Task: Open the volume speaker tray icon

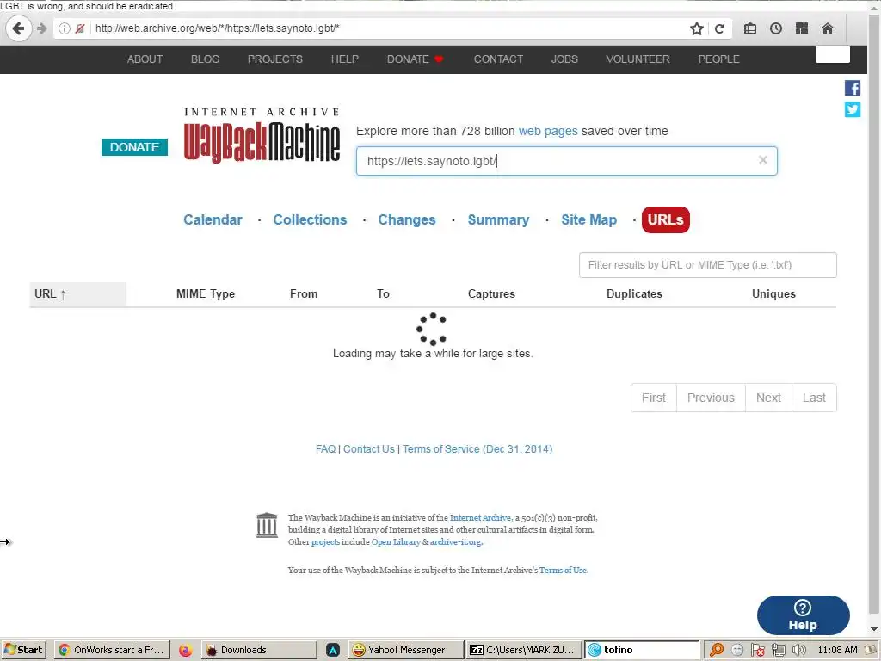Action: click(x=798, y=650)
